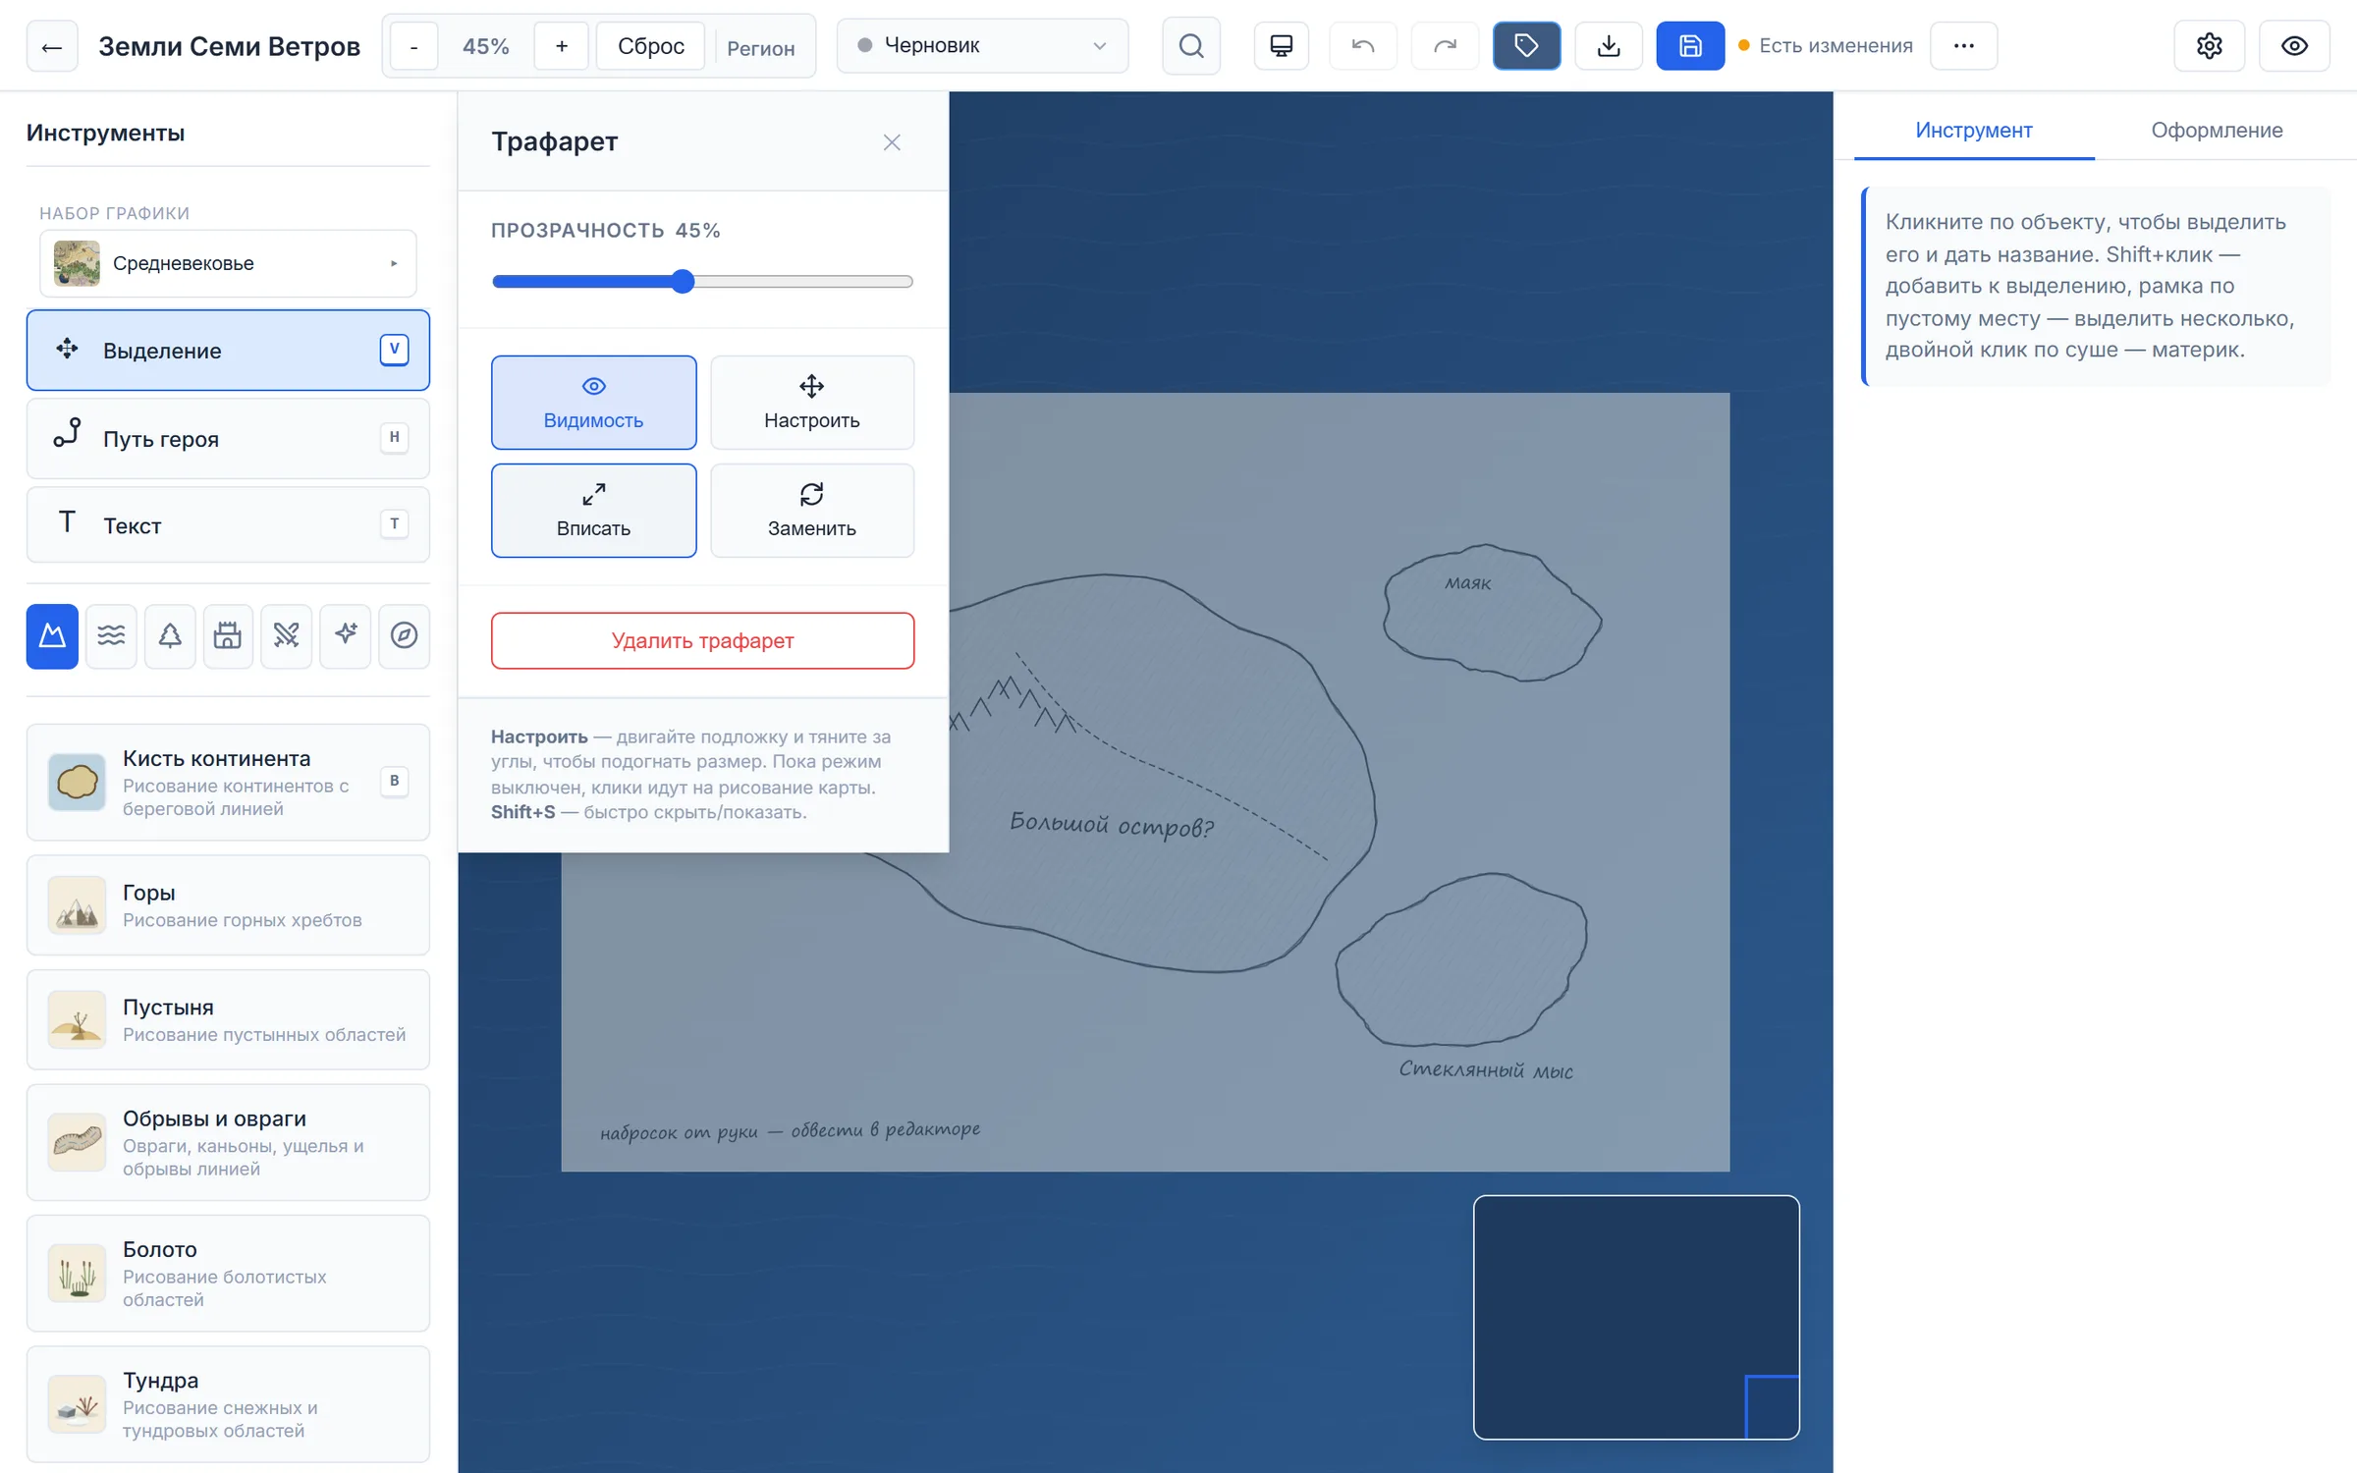Zoom in with plus button
2357x1473 pixels.
click(x=562, y=46)
